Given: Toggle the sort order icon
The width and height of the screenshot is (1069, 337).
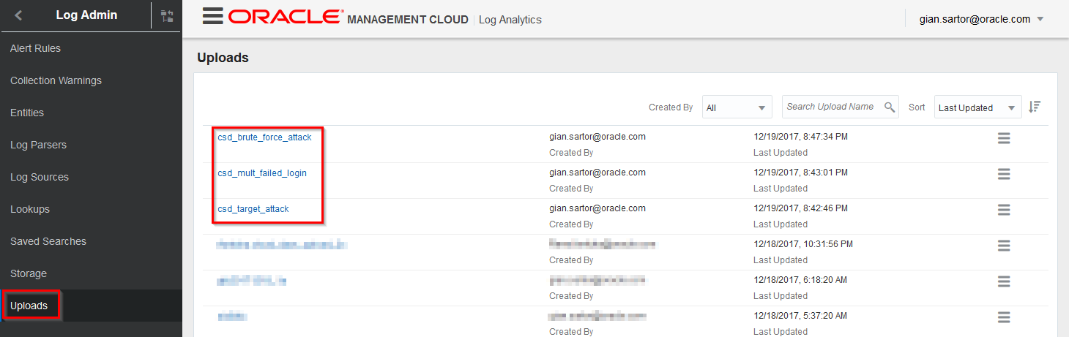Looking at the screenshot, I should coord(1035,107).
